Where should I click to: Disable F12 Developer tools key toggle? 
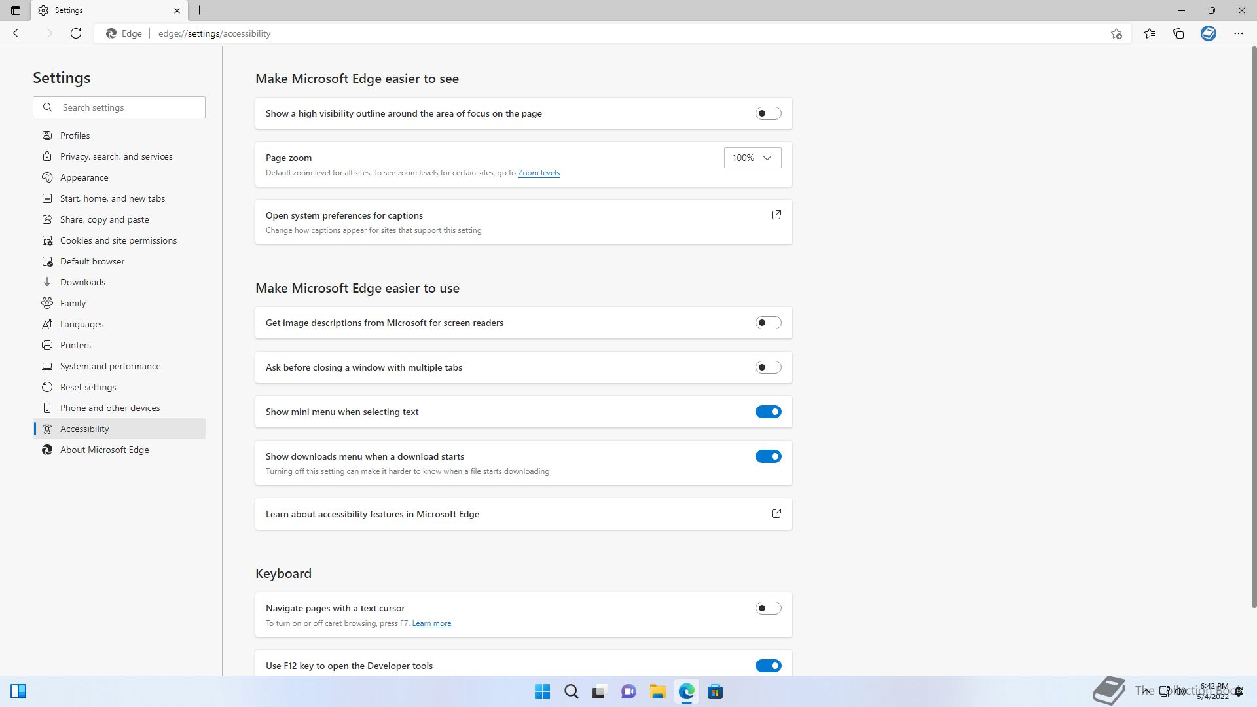click(x=768, y=666)
